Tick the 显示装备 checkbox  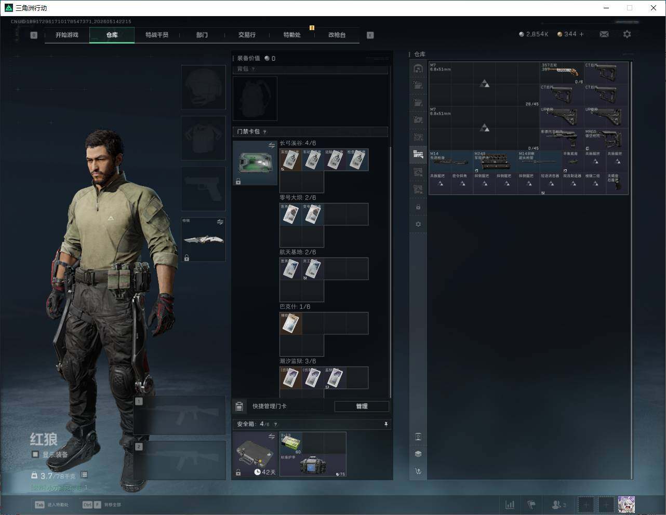pyautogui.click(x=35, y=454)
